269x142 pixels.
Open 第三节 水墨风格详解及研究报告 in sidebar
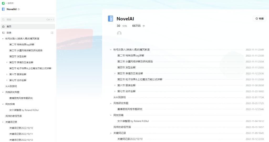(26, 50)
